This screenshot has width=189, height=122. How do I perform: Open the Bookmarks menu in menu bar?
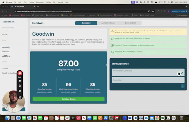[x=40, y=2]
